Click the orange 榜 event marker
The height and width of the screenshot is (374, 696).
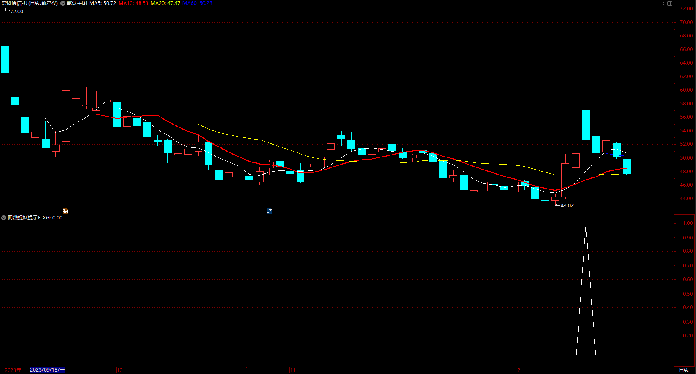coord(65,211)
